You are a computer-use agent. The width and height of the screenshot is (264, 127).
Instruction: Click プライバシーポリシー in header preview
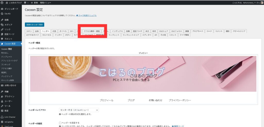coord(180,100)
